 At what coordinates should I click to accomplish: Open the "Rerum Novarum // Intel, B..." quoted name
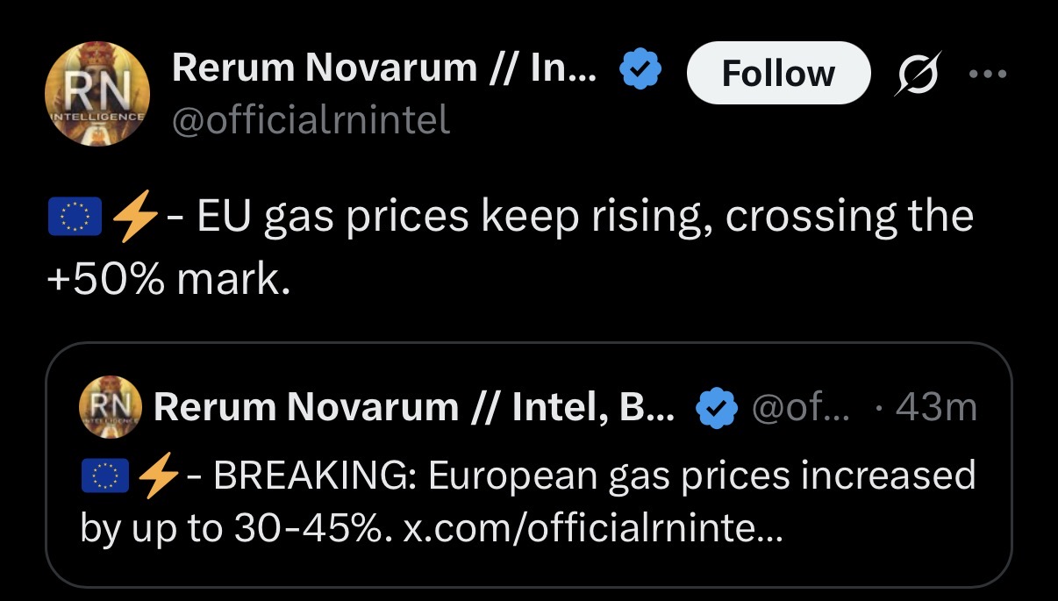[413, 406]
